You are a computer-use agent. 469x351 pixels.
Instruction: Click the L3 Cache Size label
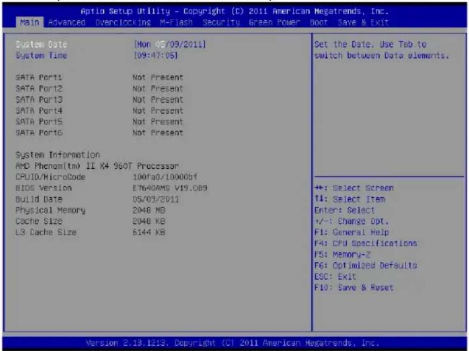pyautogui.click(x=46, y=232)
